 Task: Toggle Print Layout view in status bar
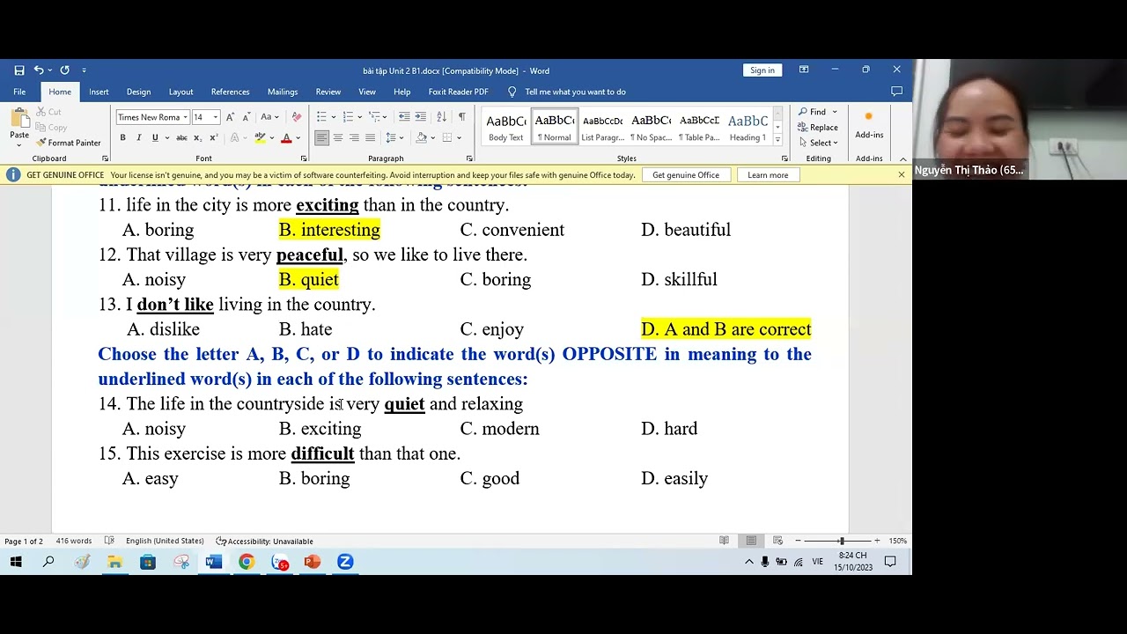[751, 541]
